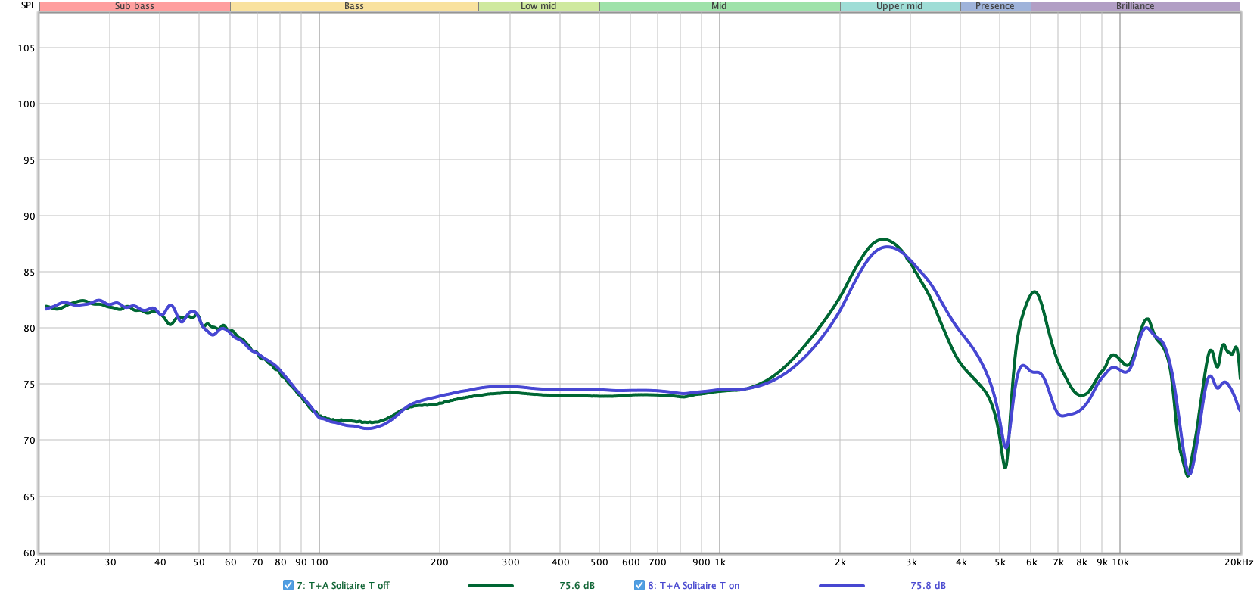Click the green trace line swatch in legend
The image size is (1260, 598).
pos(490,585)
